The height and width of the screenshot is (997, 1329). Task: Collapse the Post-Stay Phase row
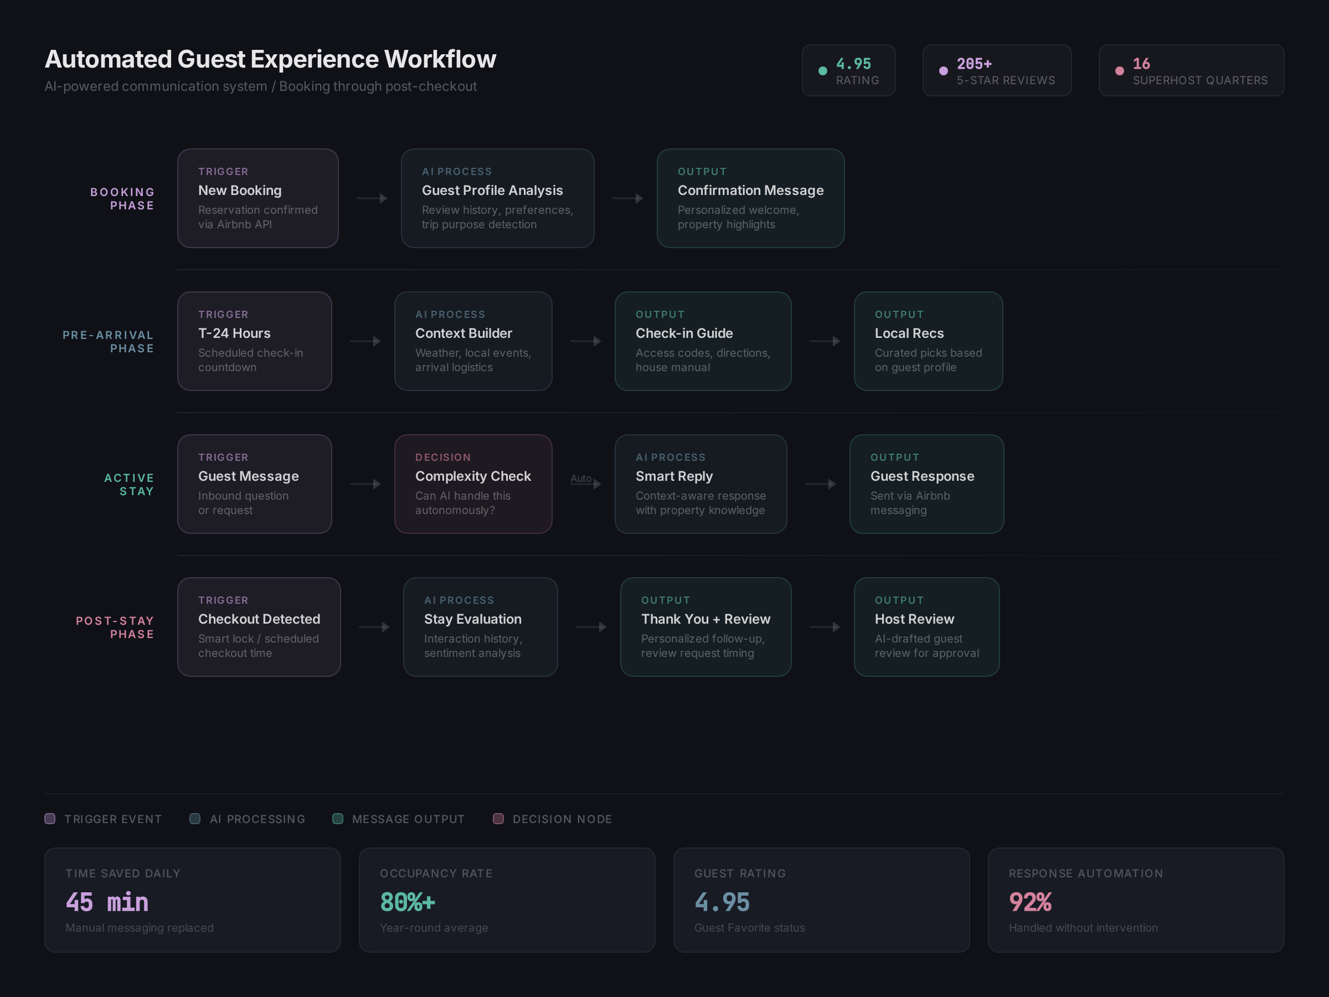click(x=115, y=628)
